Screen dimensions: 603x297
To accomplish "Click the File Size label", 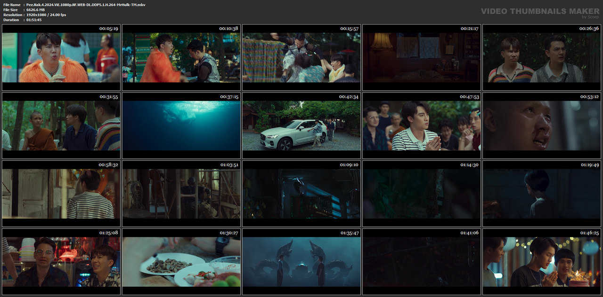I will click(10, 10).
